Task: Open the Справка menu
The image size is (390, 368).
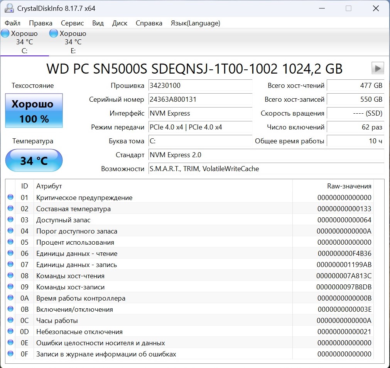Action: click(x=149, y=23)
